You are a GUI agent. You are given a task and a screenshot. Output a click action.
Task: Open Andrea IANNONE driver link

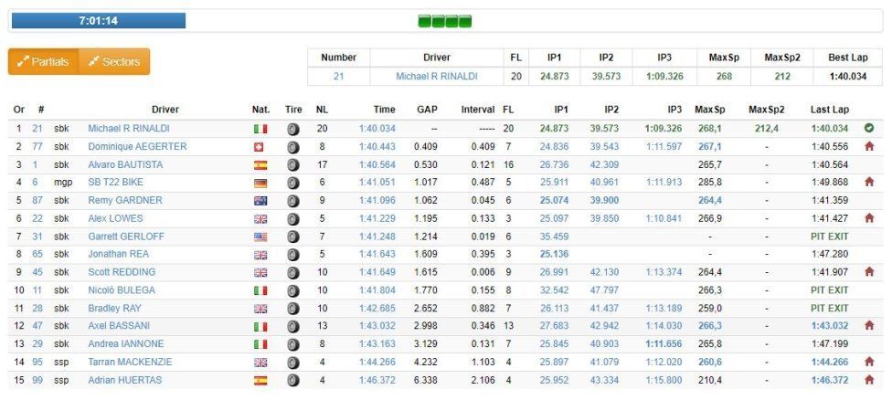(x=126, y=343)
